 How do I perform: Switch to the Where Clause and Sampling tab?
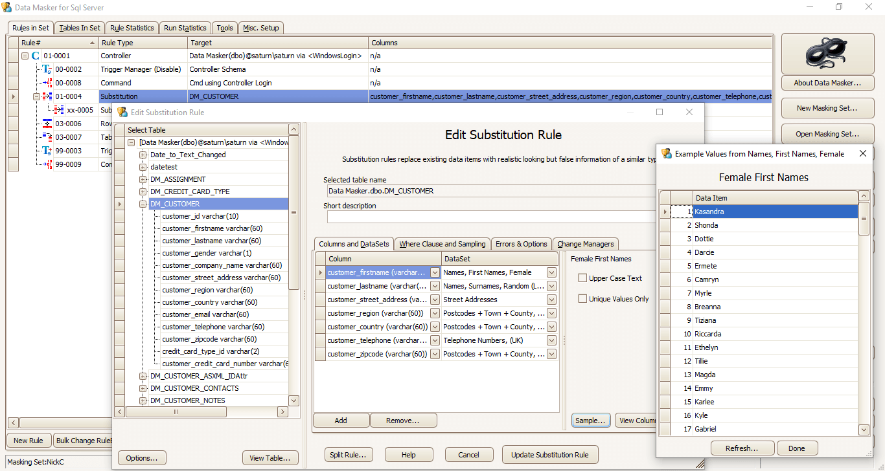pos(442,244)
